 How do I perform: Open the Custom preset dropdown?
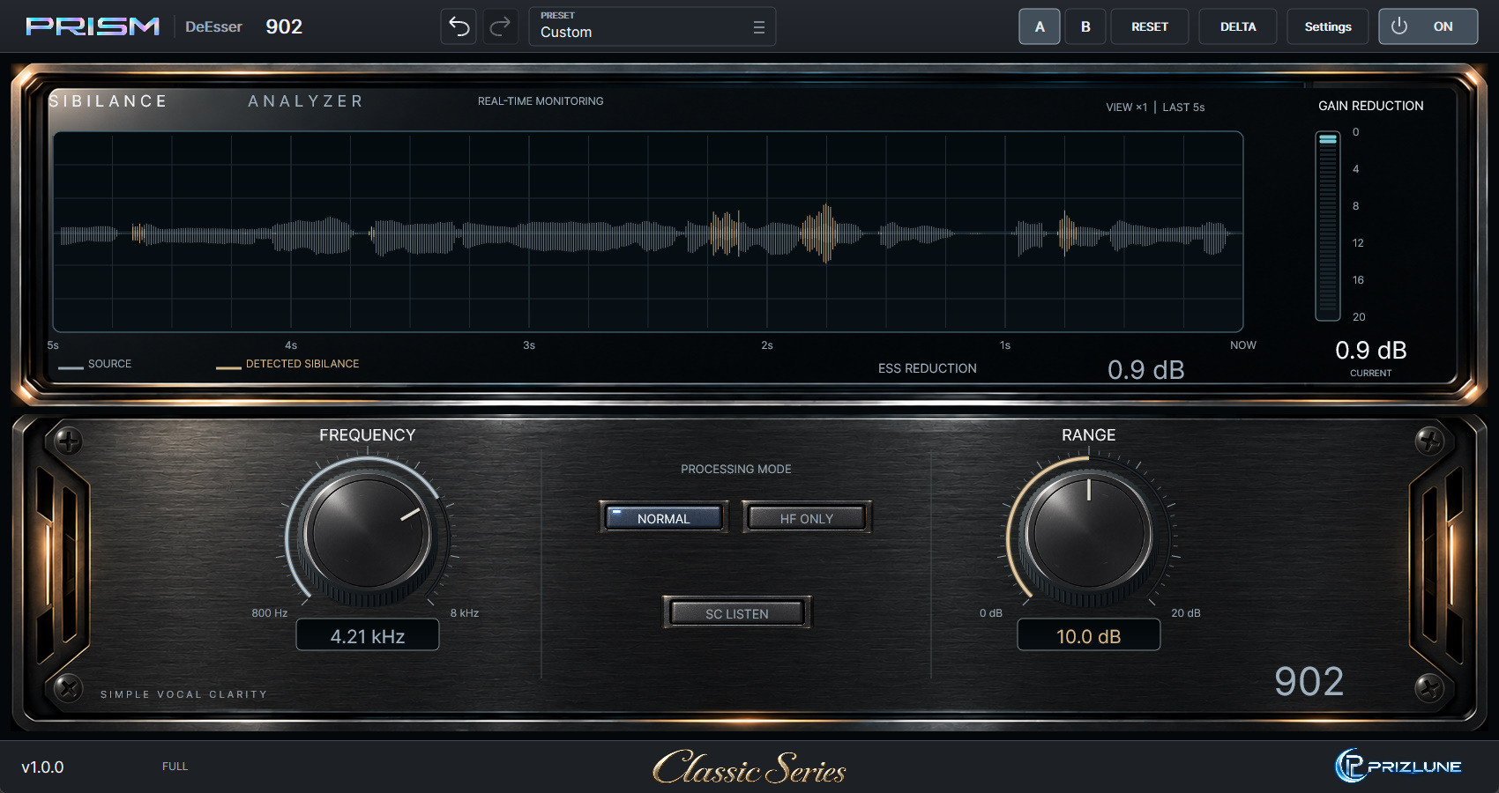(x=653, y=26)
